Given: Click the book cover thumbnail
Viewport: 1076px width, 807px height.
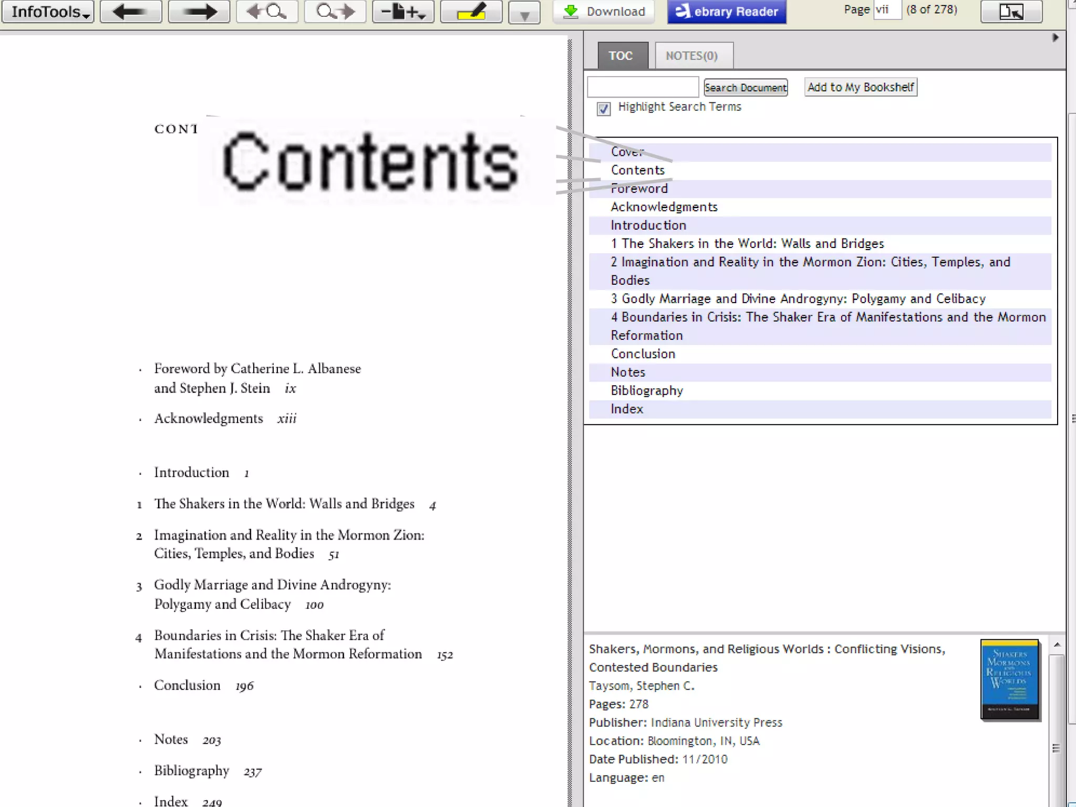Looking at the screenshot, I should click(x=1009, y=679).
